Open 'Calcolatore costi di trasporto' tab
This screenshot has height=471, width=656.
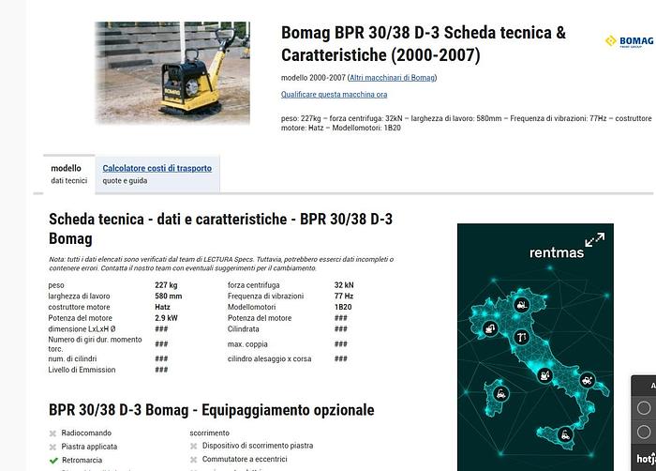click(x=157, y=168)
